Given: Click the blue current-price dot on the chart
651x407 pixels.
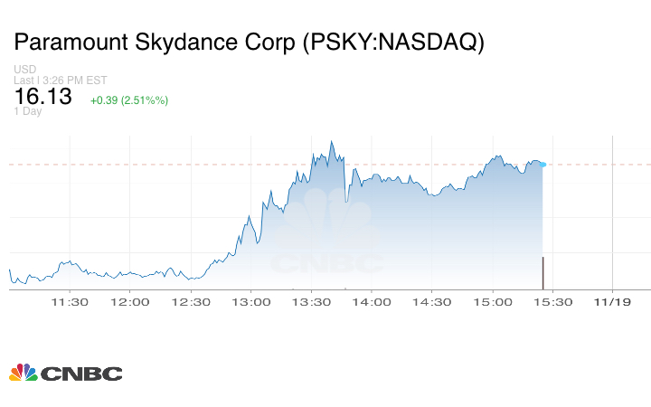Looking at the screenshot, I should click(542, 164).
